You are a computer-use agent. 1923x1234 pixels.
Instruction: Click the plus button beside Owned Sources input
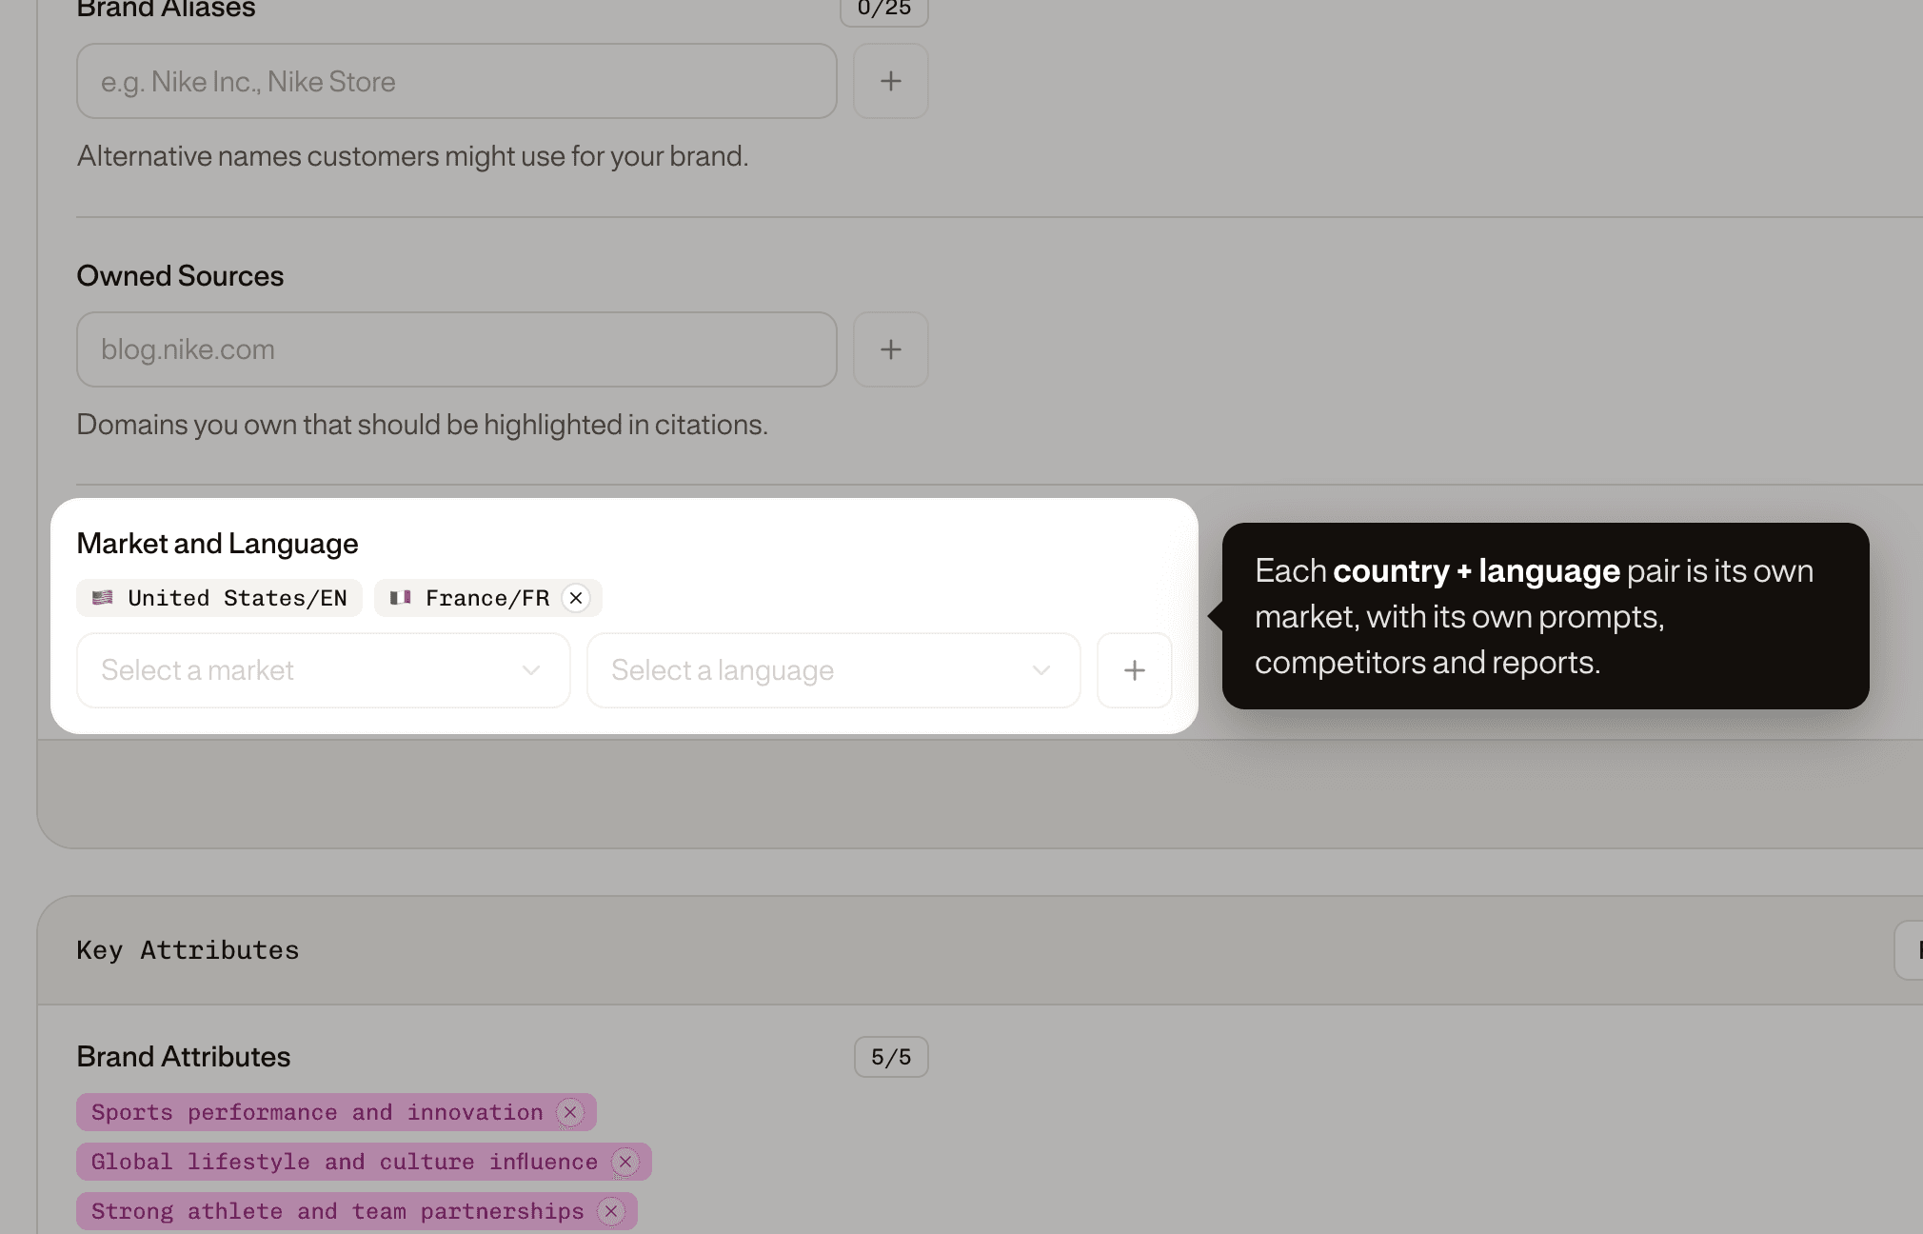(890, 349)
